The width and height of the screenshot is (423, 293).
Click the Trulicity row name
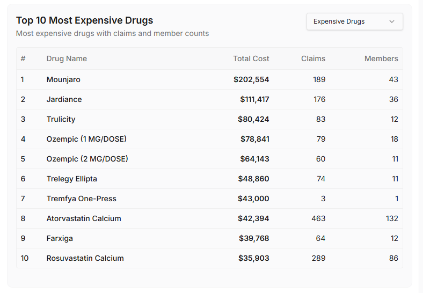click(61, 119)
